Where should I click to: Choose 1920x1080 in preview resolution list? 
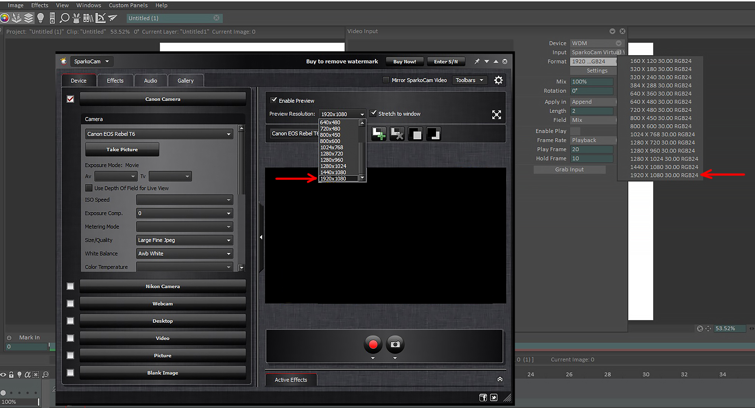click(x=339, y=179)
